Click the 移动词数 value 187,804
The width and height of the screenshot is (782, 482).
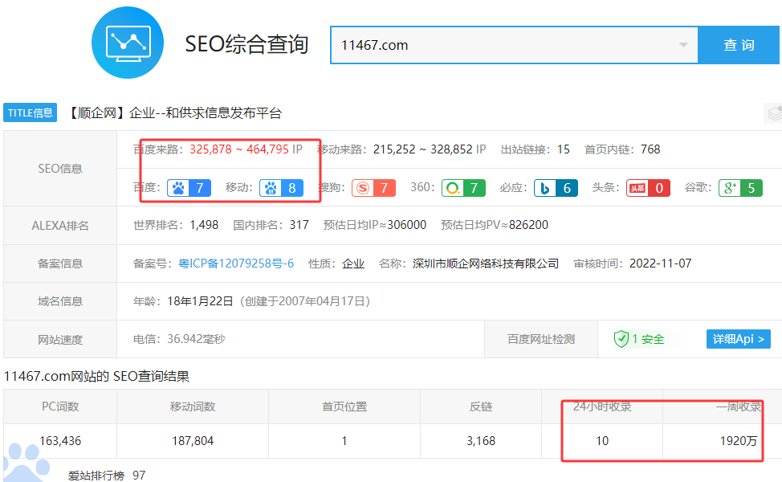193,441
